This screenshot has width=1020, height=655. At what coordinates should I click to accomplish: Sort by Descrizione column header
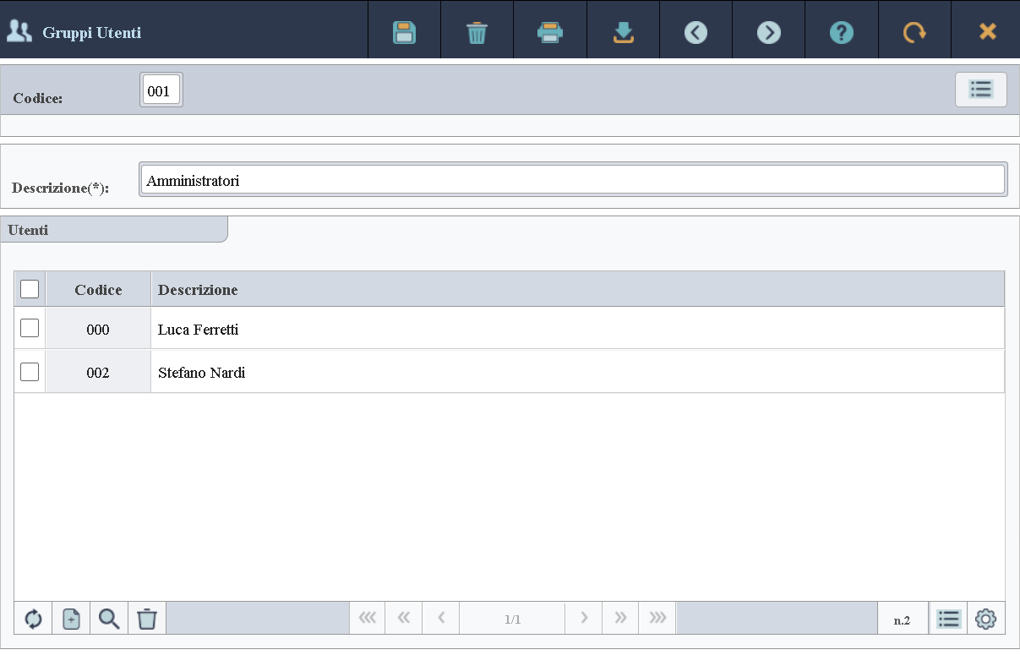pyautogui.click(x=578, y=289)
